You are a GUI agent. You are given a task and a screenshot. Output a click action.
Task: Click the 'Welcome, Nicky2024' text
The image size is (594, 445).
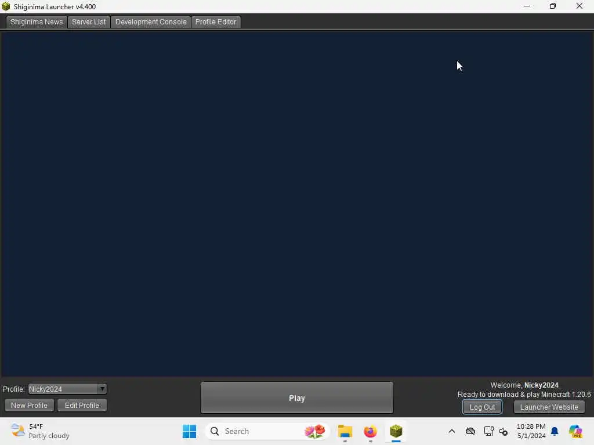coord(524,385)
